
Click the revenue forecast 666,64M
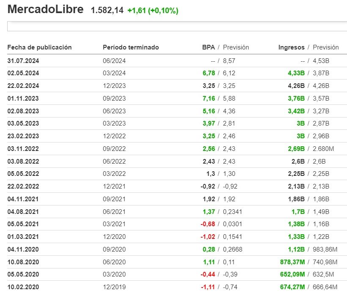click(x=325, y=287)
